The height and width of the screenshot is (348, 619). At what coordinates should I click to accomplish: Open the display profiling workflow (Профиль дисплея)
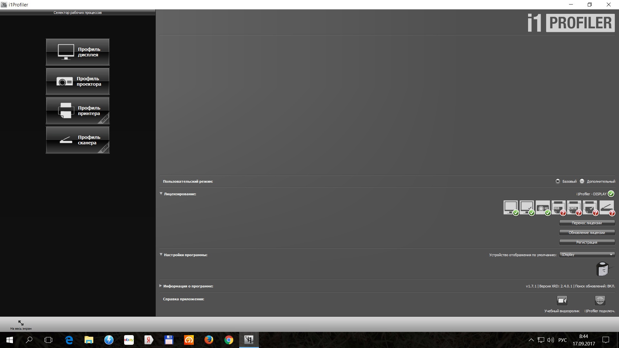78,52
